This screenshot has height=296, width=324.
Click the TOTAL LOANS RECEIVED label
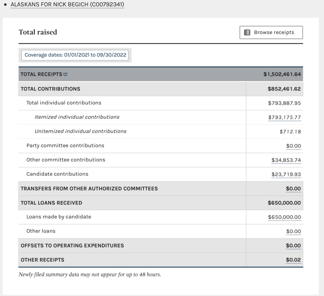click(x=52, y=203)
